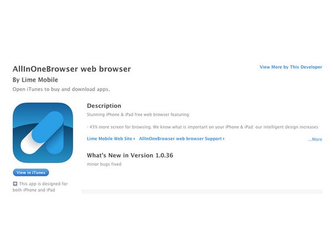Click the What's New in Version 1.0.36 heading
The width and height of the screenshot is (333, 250).
[x=130, y=156]
